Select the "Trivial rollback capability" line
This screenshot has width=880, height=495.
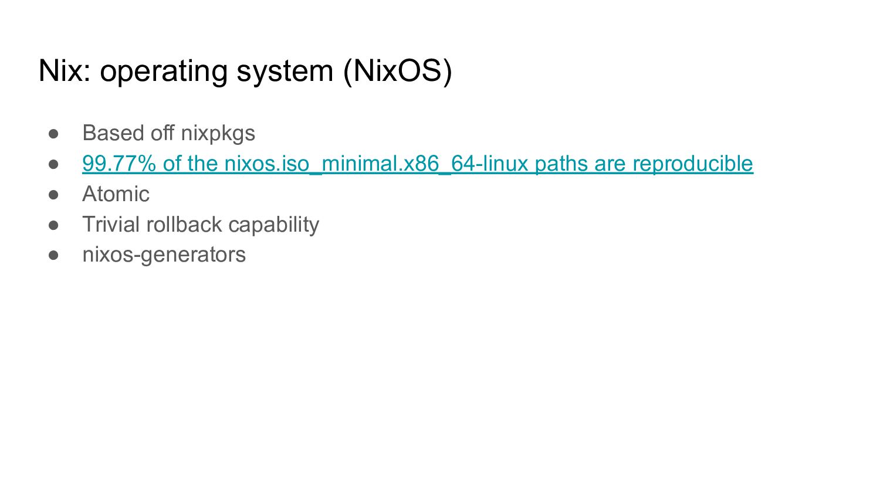tap(201, 225)
